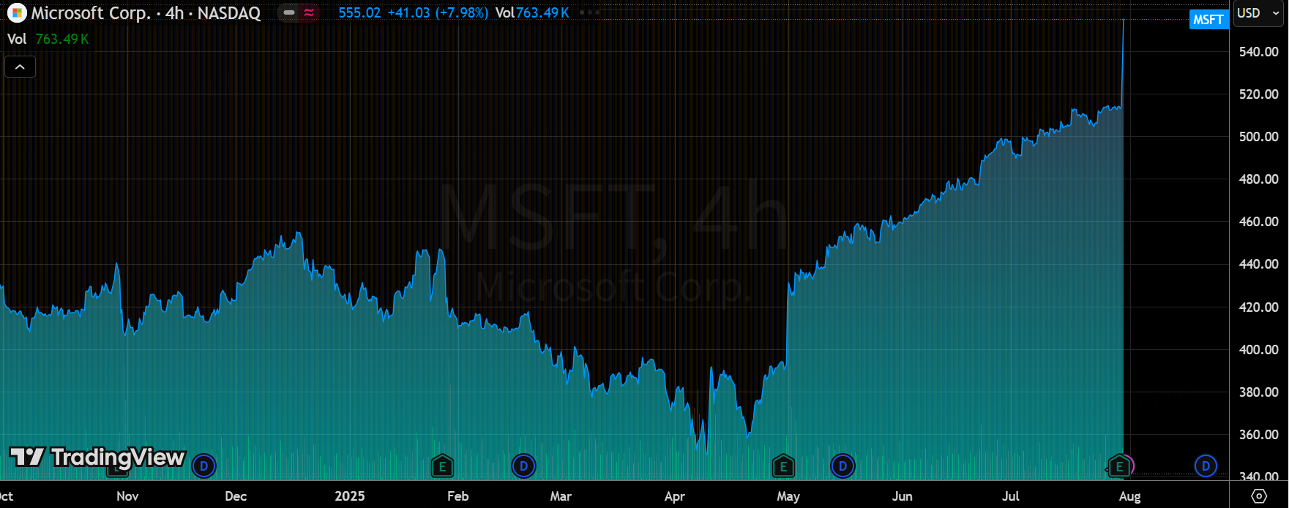This screenshot has height=508, width=1289.
Task: Click the upcoming dividend D marker after August
Action: click(x=1206, y=465)
